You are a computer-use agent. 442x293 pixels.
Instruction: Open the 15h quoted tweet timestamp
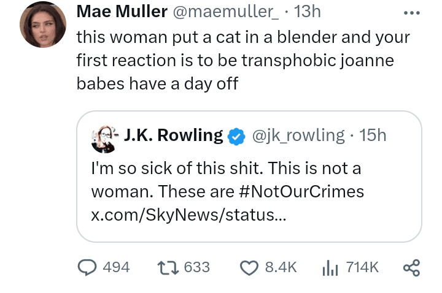[373, 135]
